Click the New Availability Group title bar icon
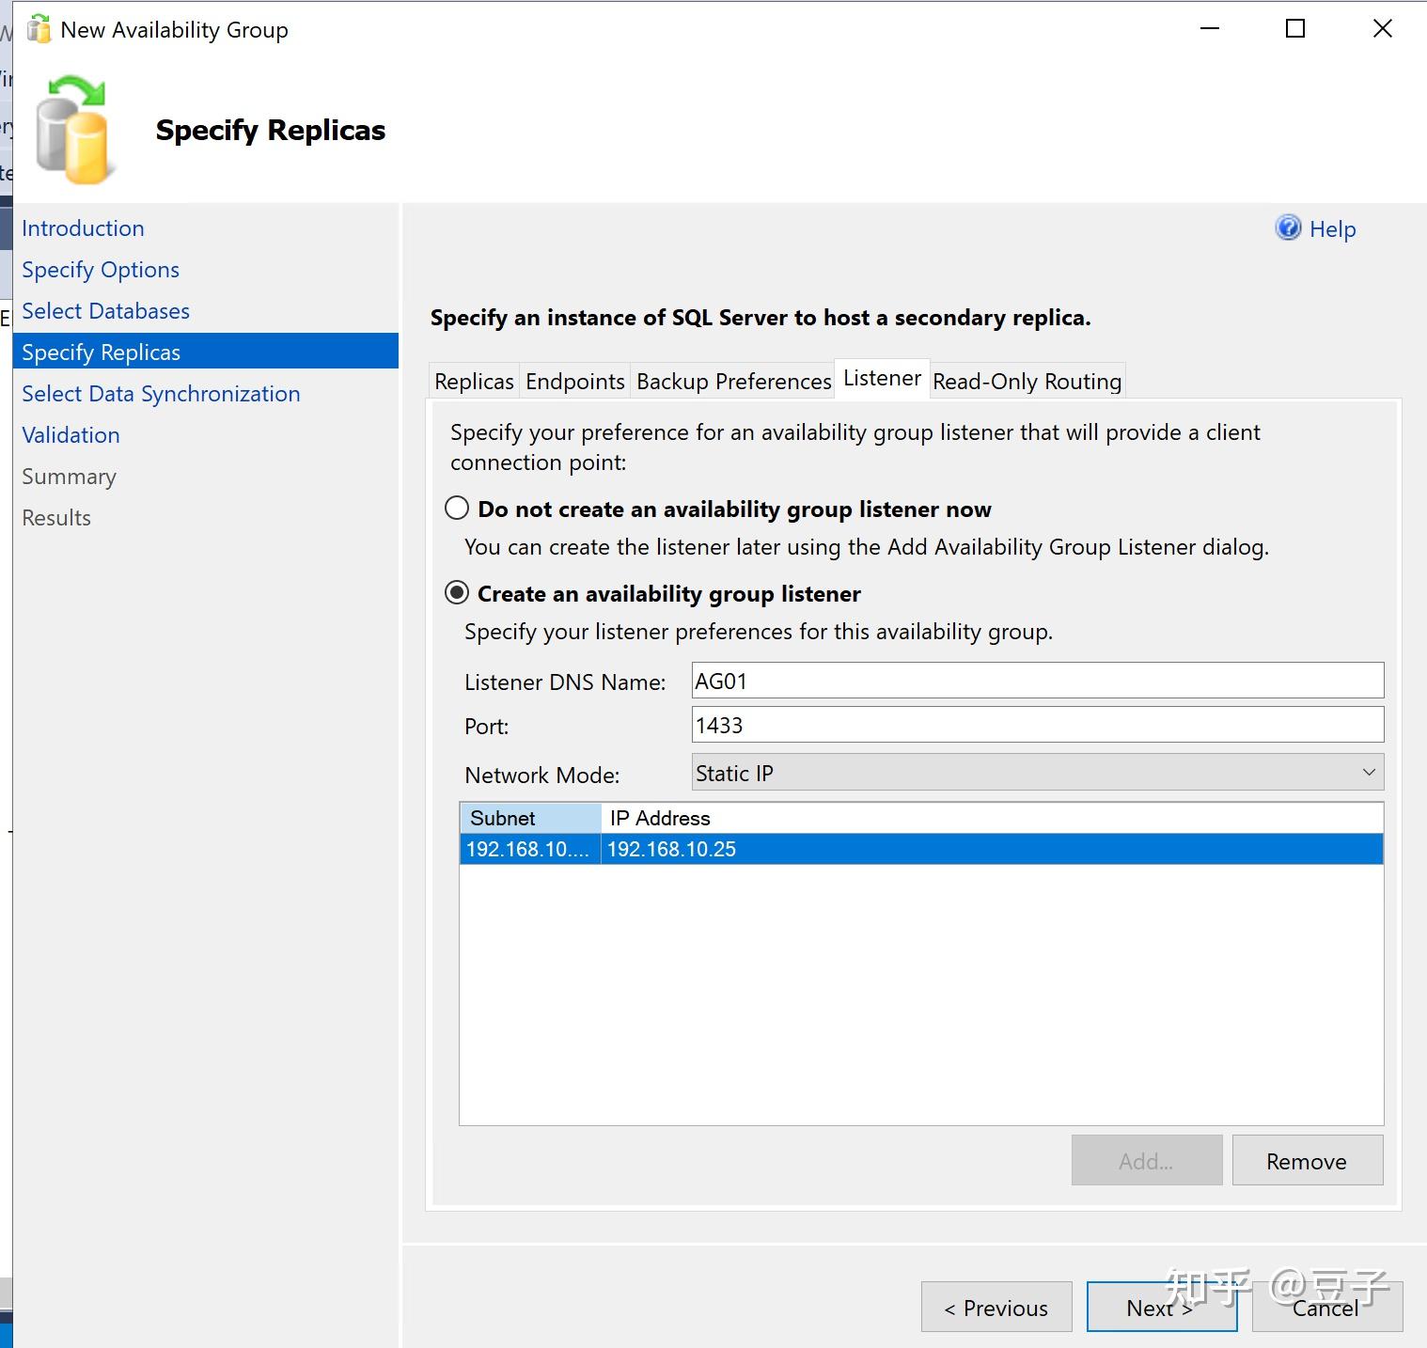Image resolution: width=1427 pixels, height=1348 pixels. point(38,29)
